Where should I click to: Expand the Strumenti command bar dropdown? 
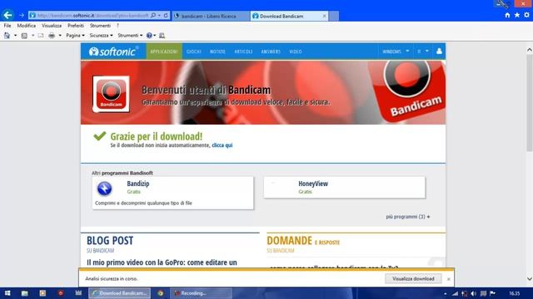[130, 35]
